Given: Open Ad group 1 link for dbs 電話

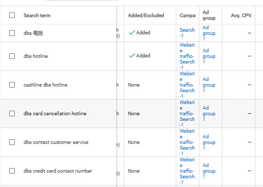Looking at the screenshot, I should click(209, 33).
